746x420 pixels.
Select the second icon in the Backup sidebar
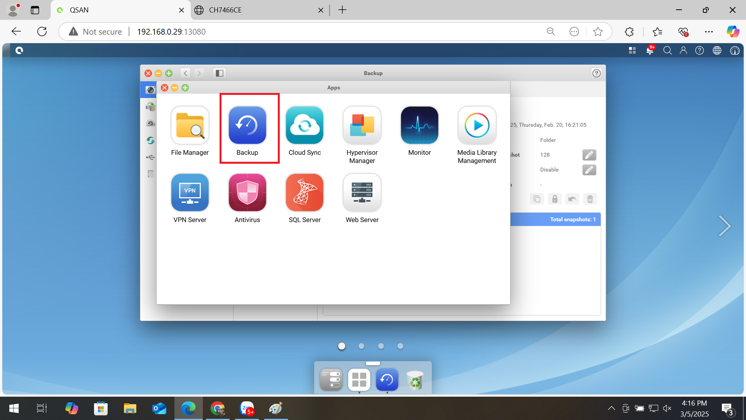pos(150,106)
